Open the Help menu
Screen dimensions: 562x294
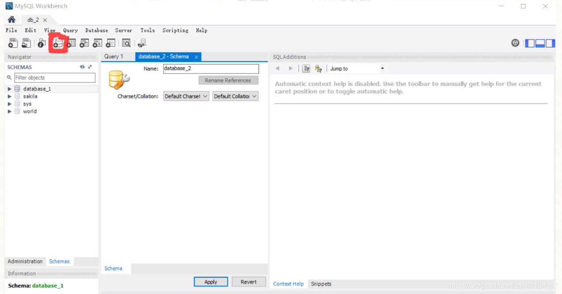click(x=202, y=30)
